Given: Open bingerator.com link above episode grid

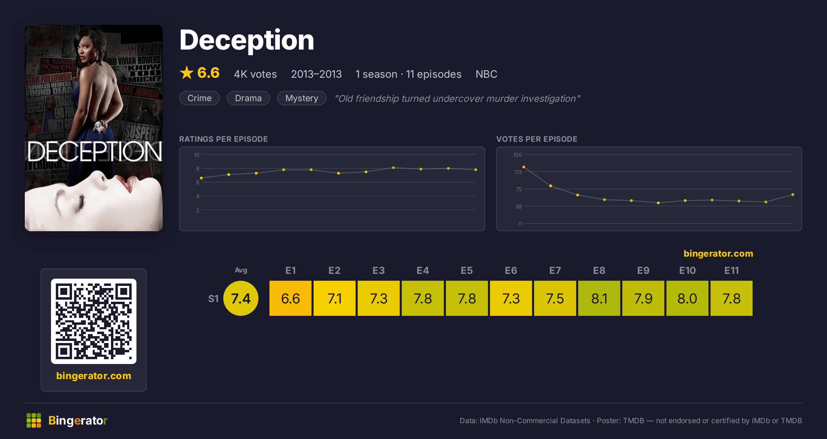Looking at the screenshot, I should [718, 254].
